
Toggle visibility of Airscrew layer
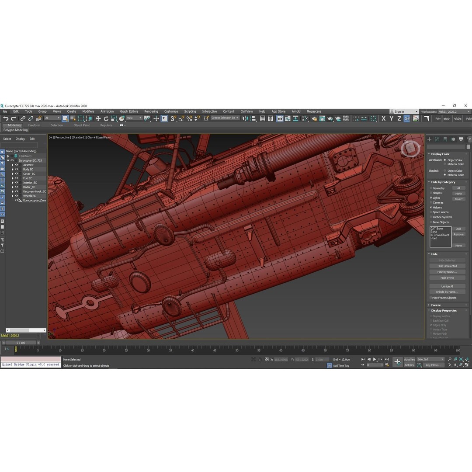(17, 165)
